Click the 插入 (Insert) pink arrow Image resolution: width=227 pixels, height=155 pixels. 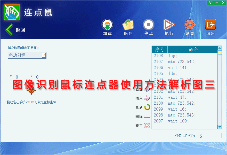[147, 98]
